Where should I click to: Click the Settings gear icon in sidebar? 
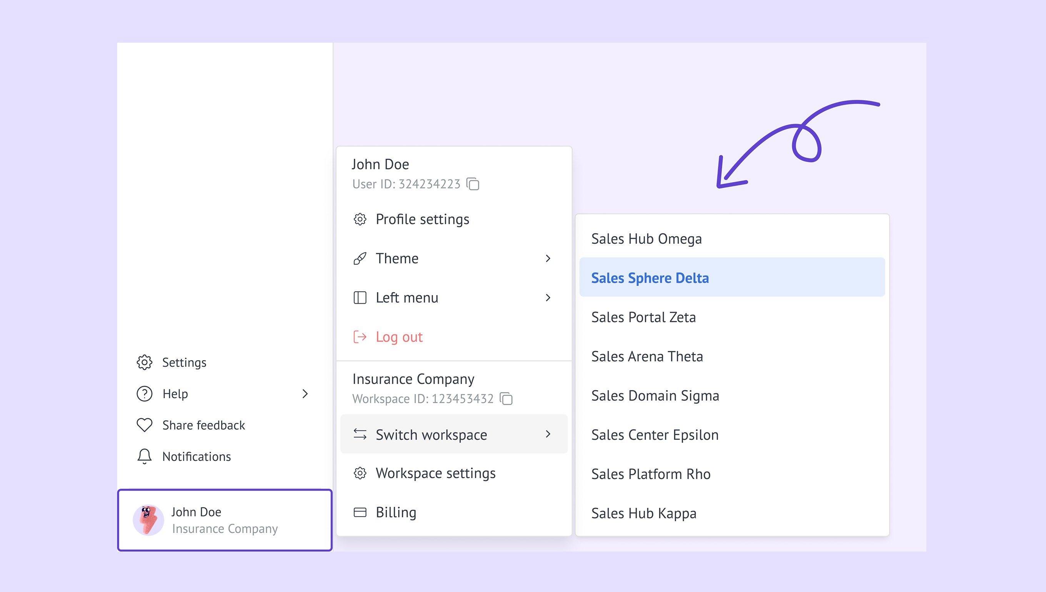[x=144, y=362]
